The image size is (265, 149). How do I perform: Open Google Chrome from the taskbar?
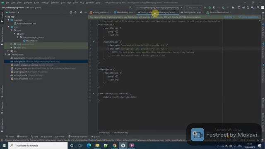pos(114,145)
